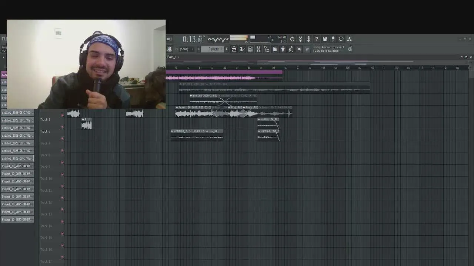This screenshot has width=474, height=266.
Task: Click bar 113 on the timeline ruler
Action: [397, 68]
